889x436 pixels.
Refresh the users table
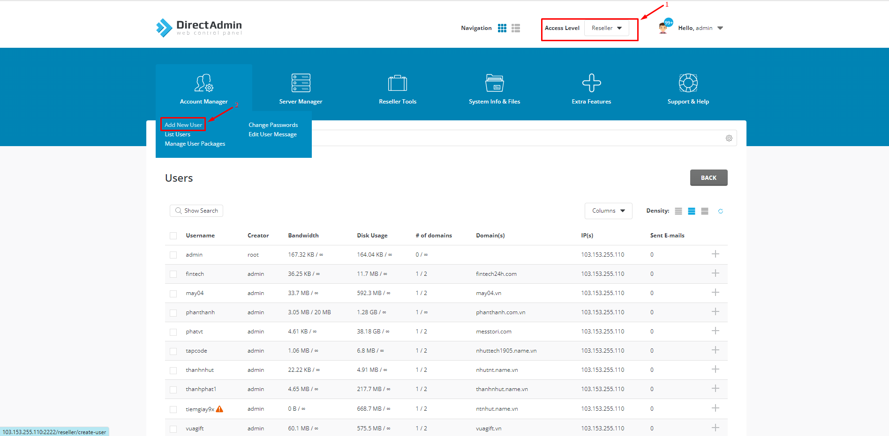720,211
